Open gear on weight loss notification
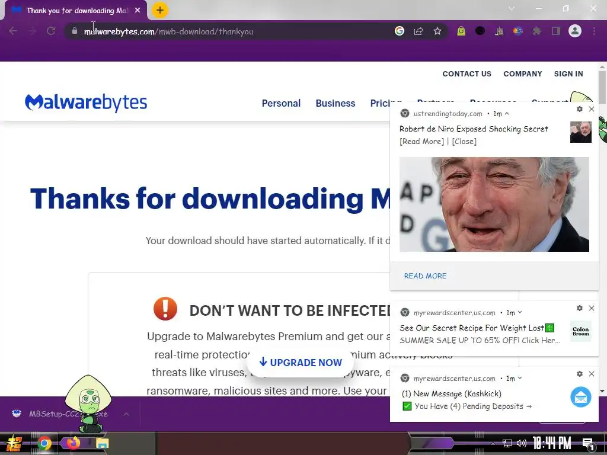Viewport: 607px width, 455px height. tap(580, 308)
